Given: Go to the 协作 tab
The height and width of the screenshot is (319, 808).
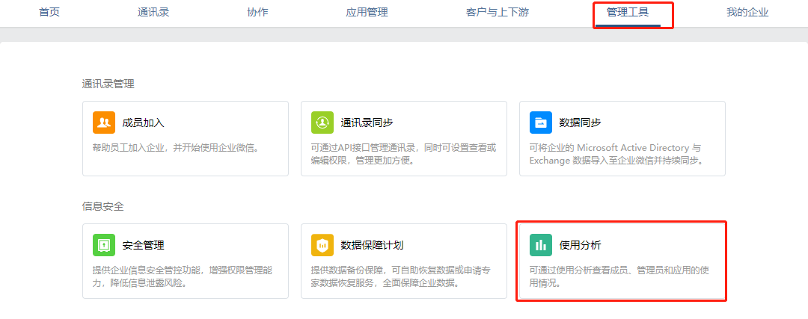Looking at the screenshot, I should pyautogui.click(x=257, y=13).
